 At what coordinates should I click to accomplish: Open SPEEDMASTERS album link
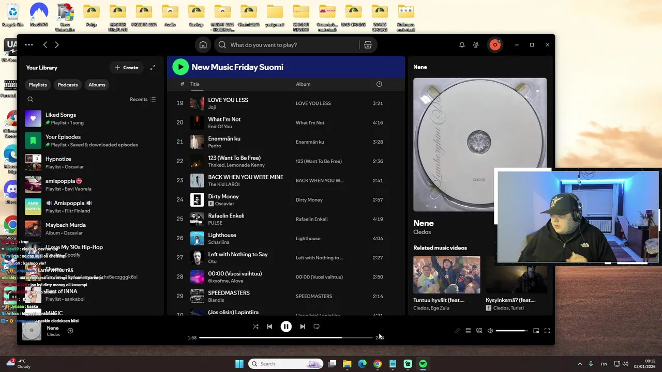(x=314, y=296)
